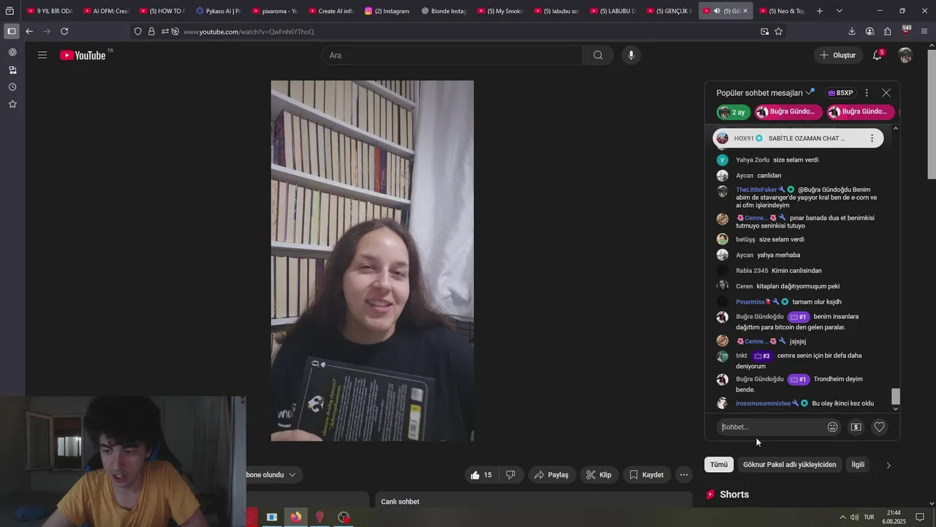Click the video player area
This screenshot has height=527, width=936.
(372, 261)
